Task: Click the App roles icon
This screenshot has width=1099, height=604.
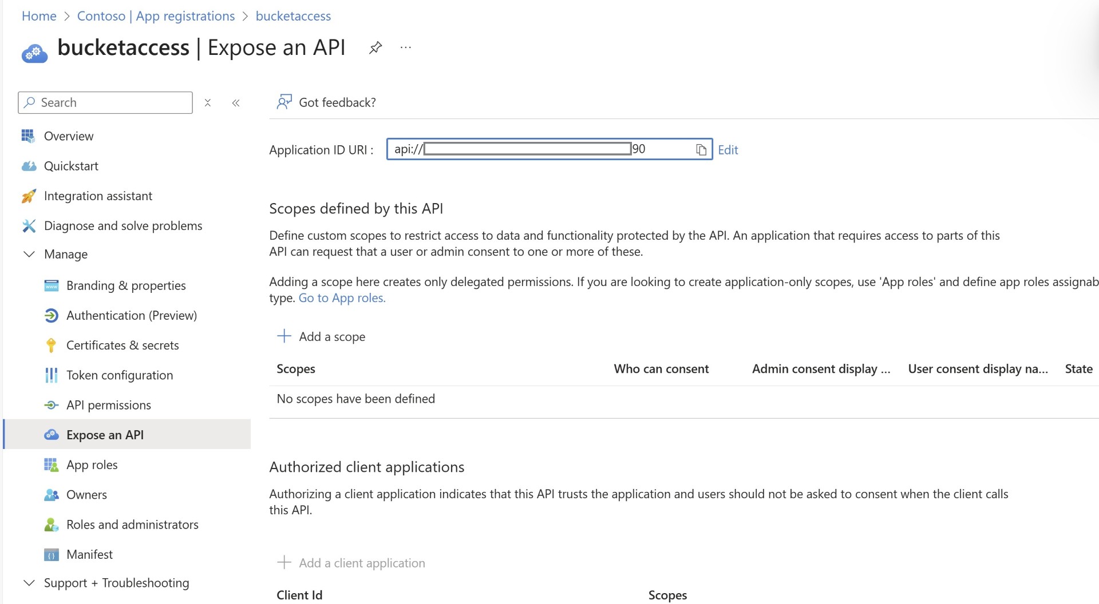Action: 51,464
